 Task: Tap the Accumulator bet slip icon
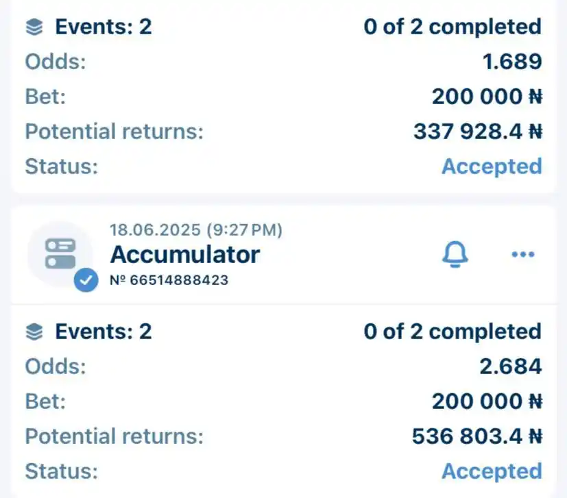tap(60, 254)
